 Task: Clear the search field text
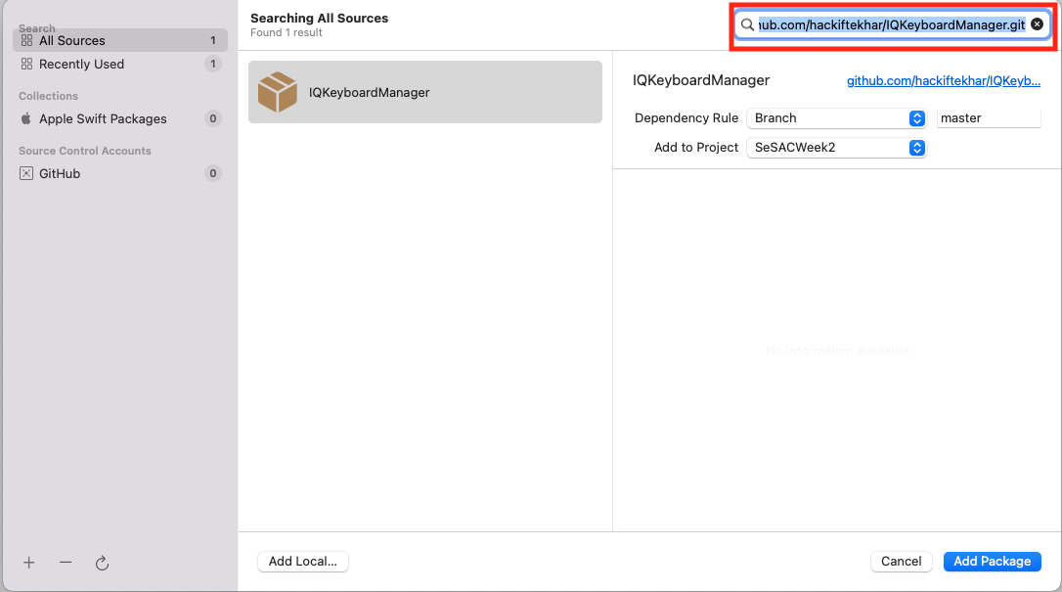[1037, 24]
